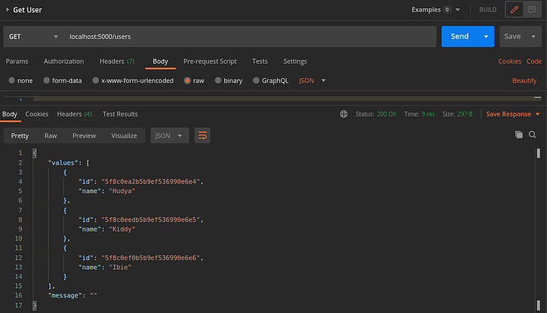Image resolution: width=547 pixels, height=313 pixels.
Task: Open the comments icon next to BUILD
Action: 532,10
